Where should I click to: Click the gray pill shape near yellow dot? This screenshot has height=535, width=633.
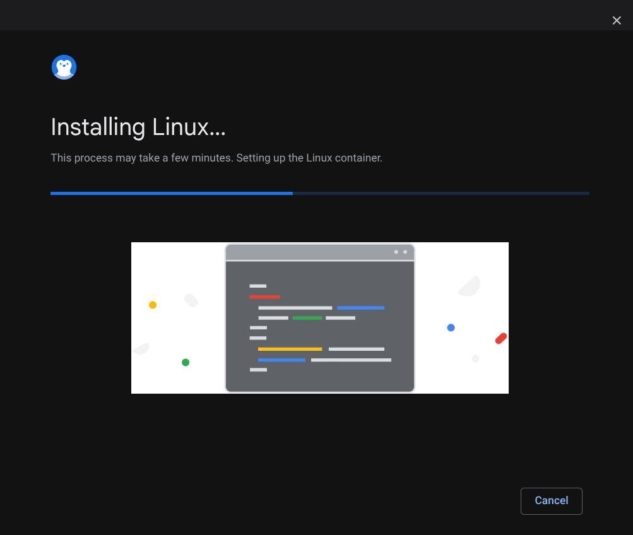pyautogui.click(x=191, y=300)
